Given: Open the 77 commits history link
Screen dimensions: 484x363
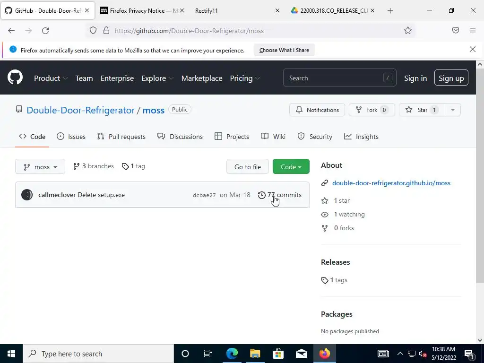Looking at the screenshot, I should click(280, 195).
